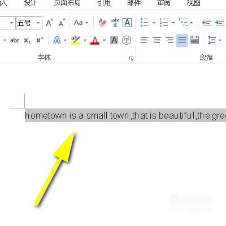
Task: Open the font size 五号 dropdown
Action: (x=38, y=23)
